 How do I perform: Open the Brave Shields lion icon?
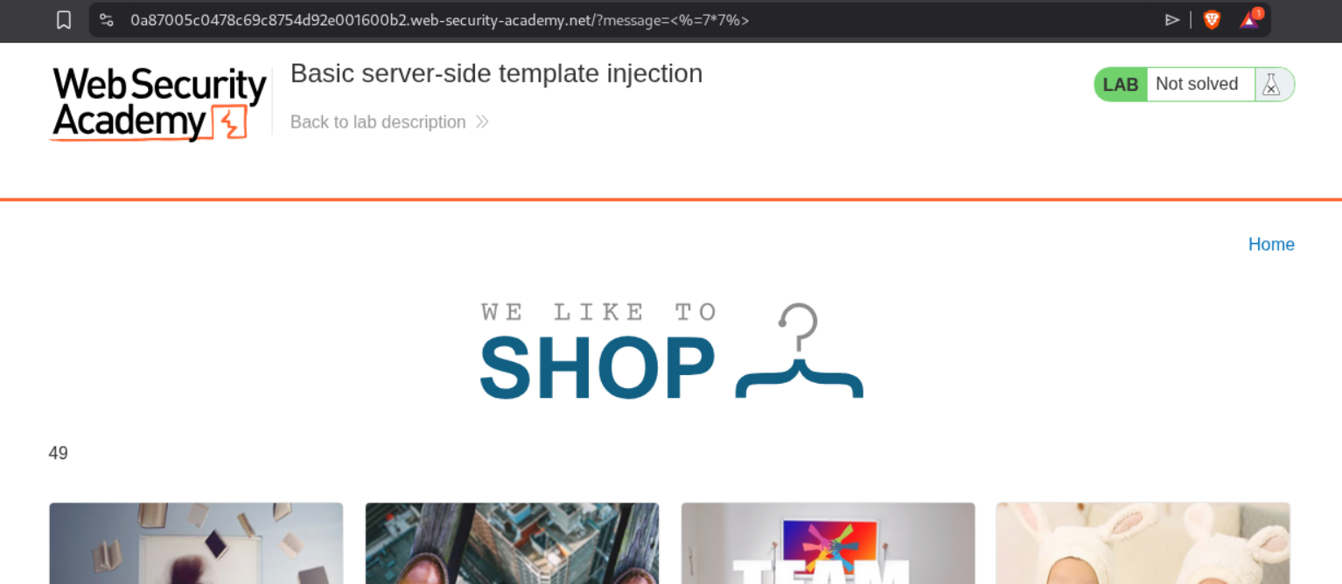(1212, 19)
